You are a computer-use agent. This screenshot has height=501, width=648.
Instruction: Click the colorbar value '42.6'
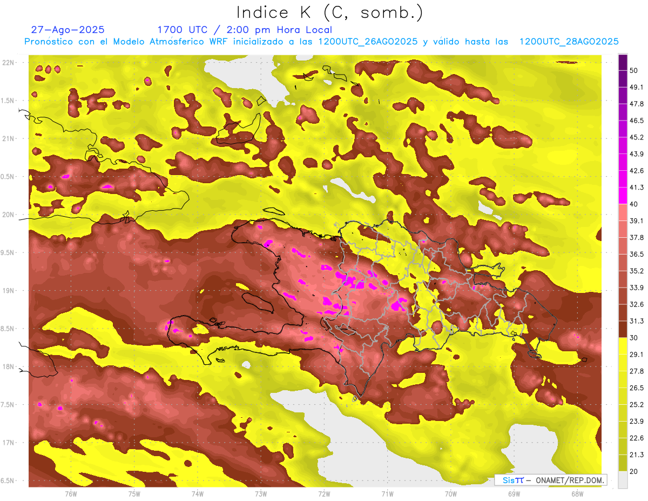click(x=637, y=171)
